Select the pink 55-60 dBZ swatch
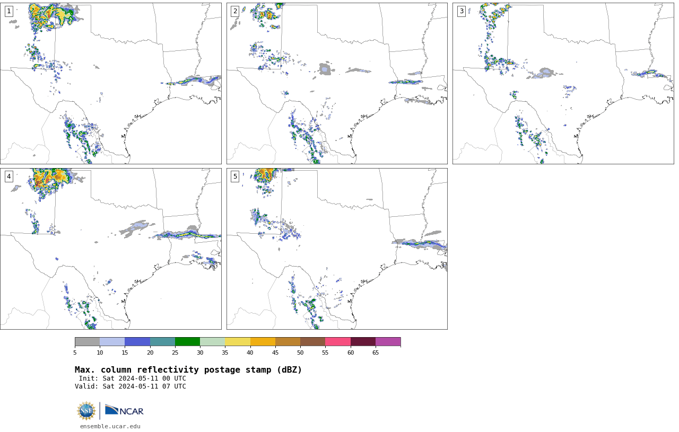Viewport: 679px width, 432px height. pyautogui.click(x=338, y=341)
